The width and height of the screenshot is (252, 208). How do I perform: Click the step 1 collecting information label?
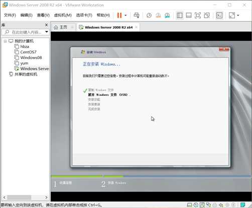click(x=66, y=183)
